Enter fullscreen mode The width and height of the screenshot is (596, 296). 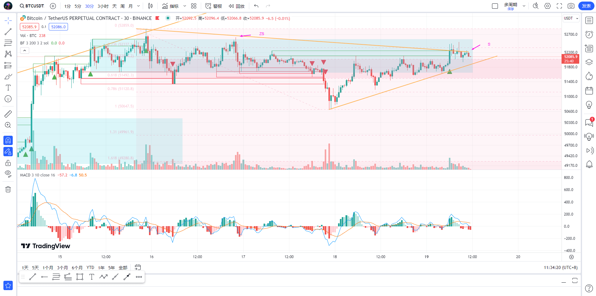[559, 6]
